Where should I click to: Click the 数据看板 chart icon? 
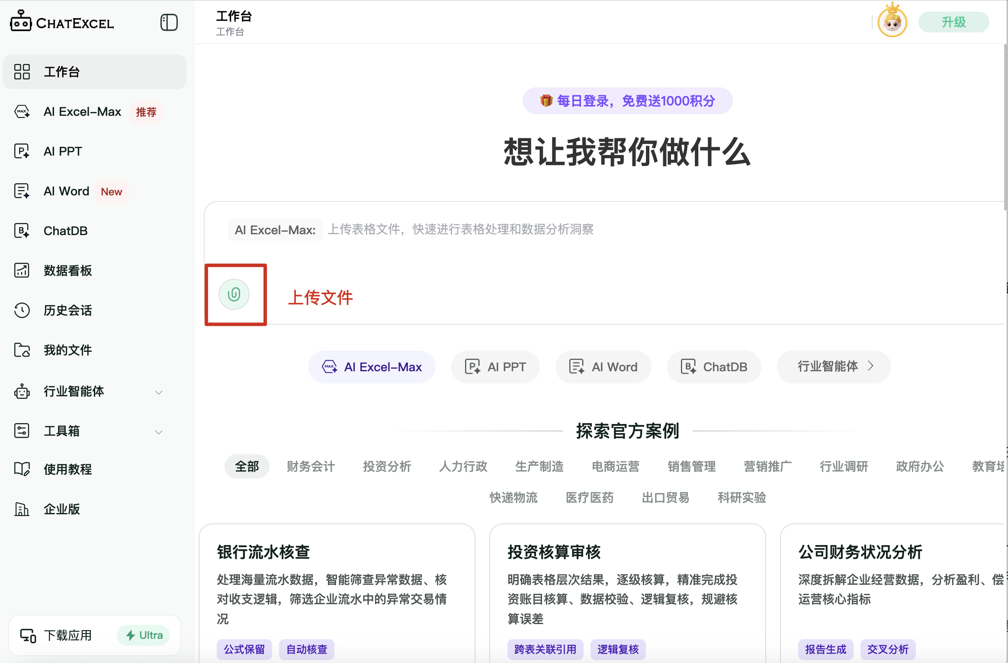pos(22,271)
